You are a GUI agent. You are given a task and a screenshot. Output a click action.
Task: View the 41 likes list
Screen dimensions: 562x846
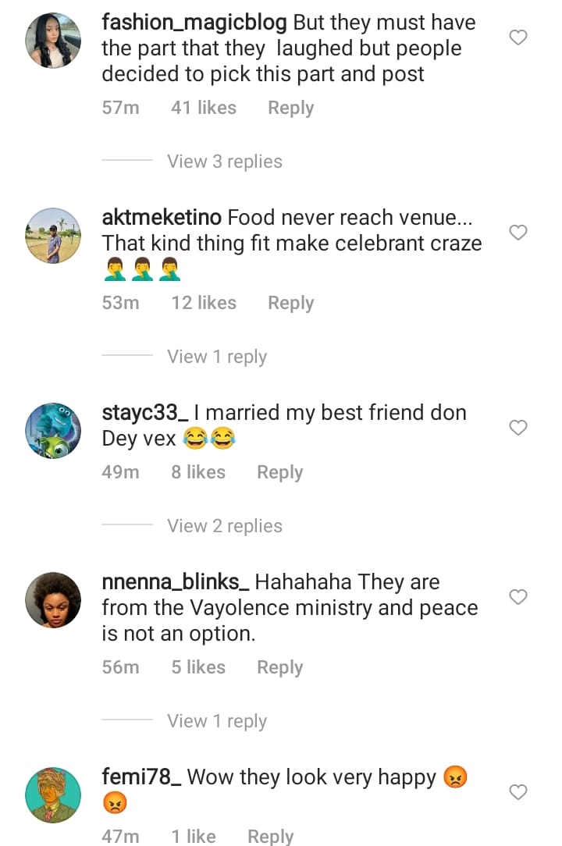point(203,108)
